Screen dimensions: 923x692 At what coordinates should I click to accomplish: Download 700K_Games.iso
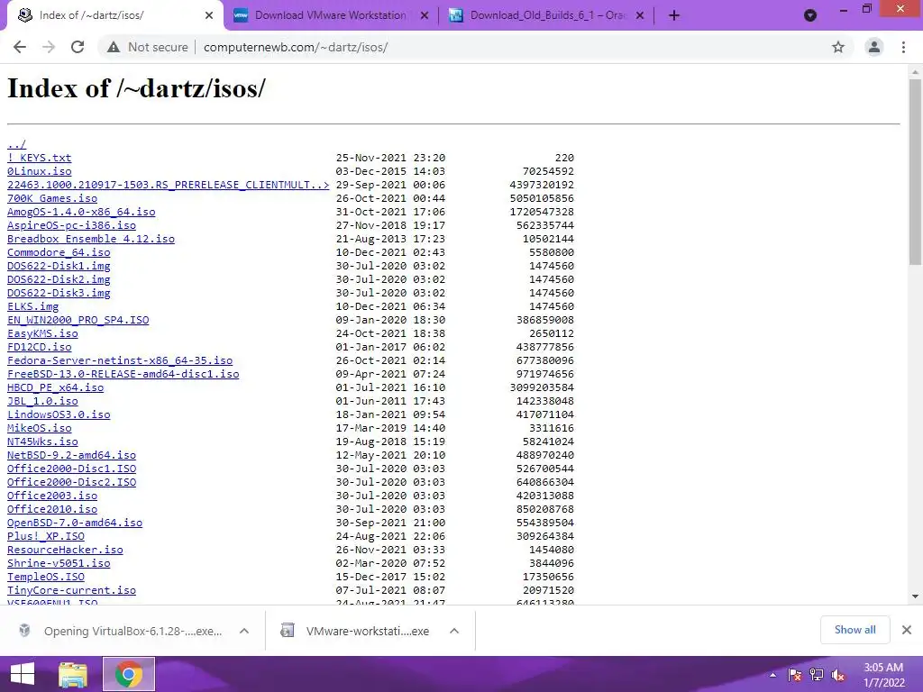(51, 198)
